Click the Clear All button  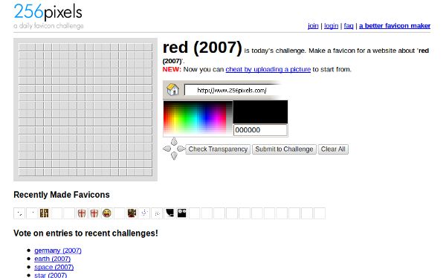(x=333, y=149)
